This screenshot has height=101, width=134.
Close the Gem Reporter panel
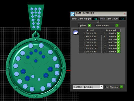coord(125,14)
